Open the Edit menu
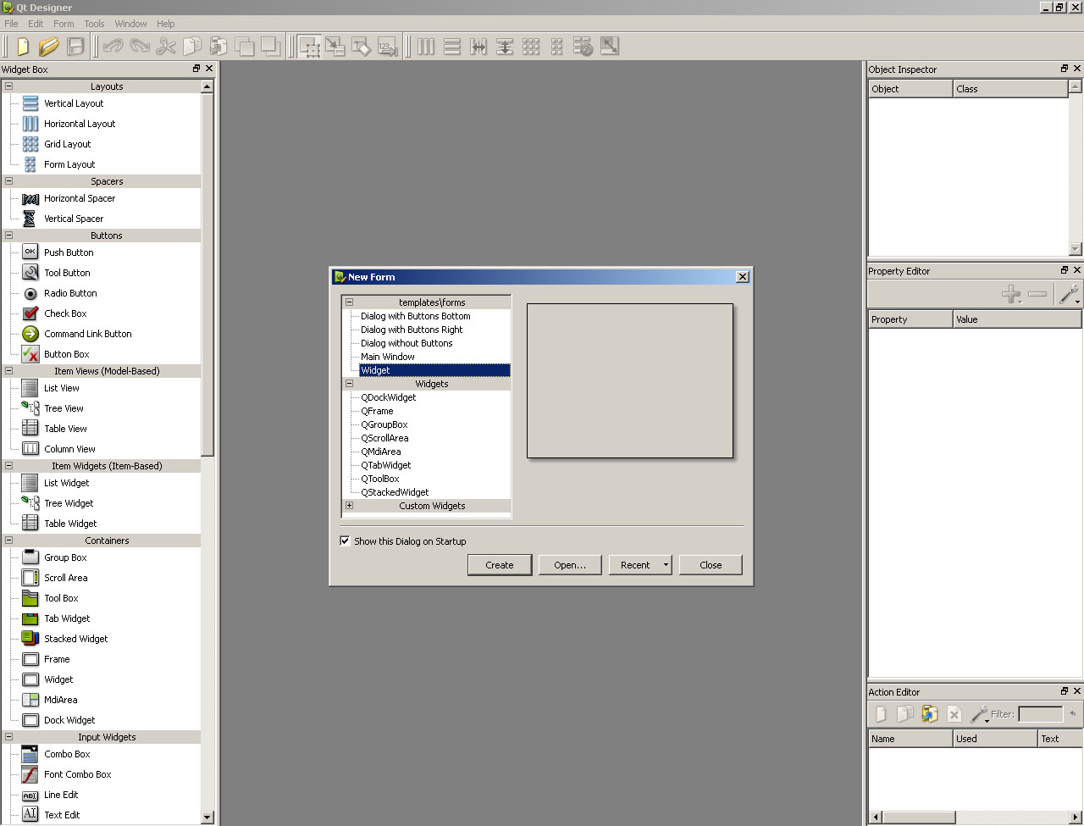 click(x=36, y=24)
